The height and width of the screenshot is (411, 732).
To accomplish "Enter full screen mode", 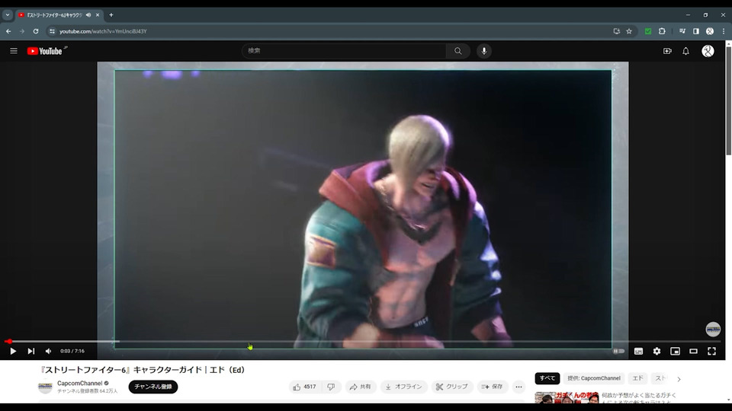I will 711,351.
